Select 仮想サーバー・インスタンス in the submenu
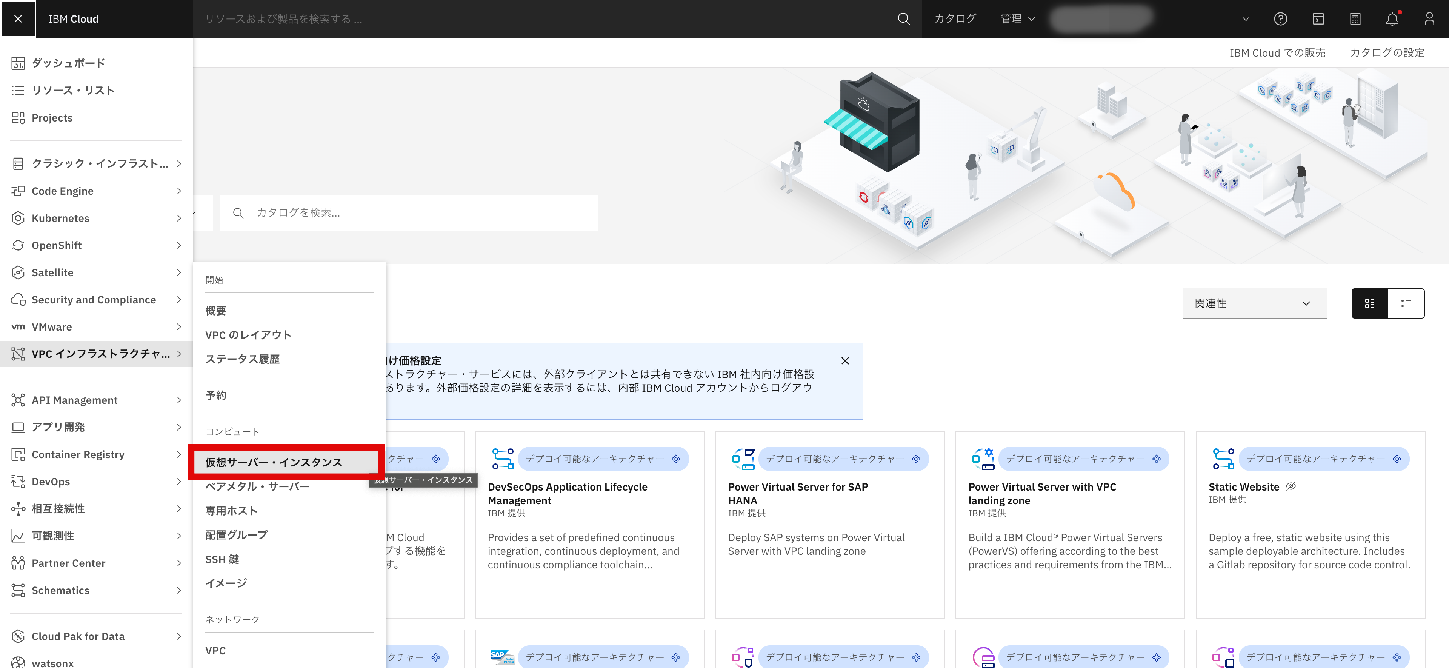 (274, 462)
